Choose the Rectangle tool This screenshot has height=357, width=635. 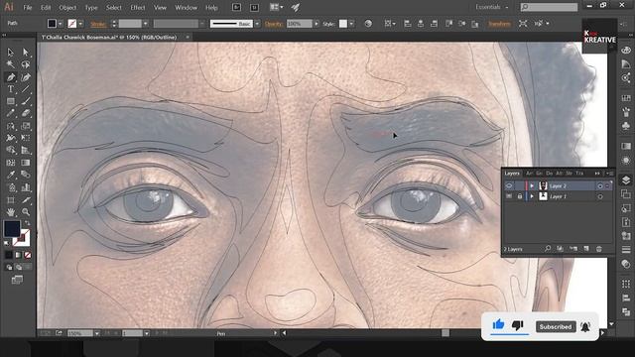click(11, 101)
